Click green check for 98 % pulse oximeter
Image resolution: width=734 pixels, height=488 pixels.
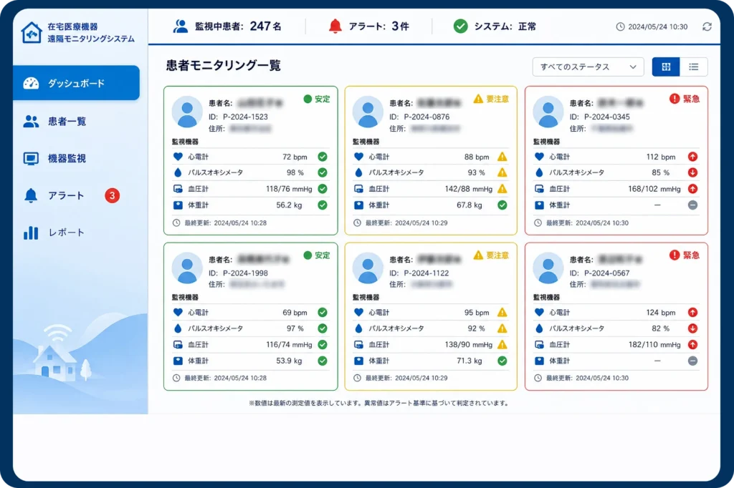click(x=323, y=172)
